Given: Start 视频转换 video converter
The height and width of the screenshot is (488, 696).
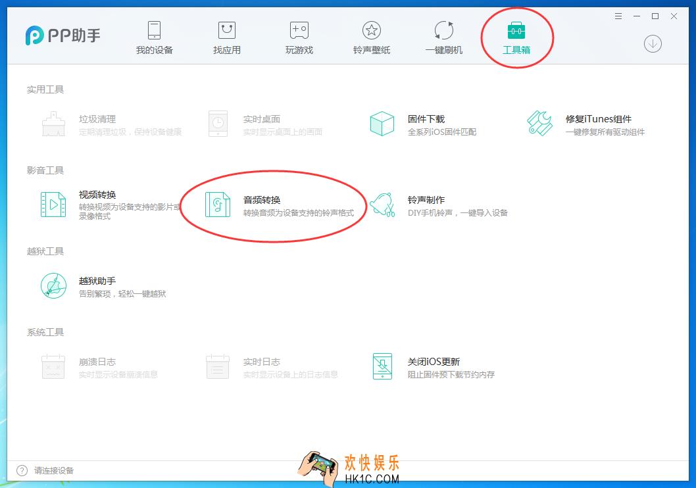Looking at the screenshot, I should click(x=97, y=194).
